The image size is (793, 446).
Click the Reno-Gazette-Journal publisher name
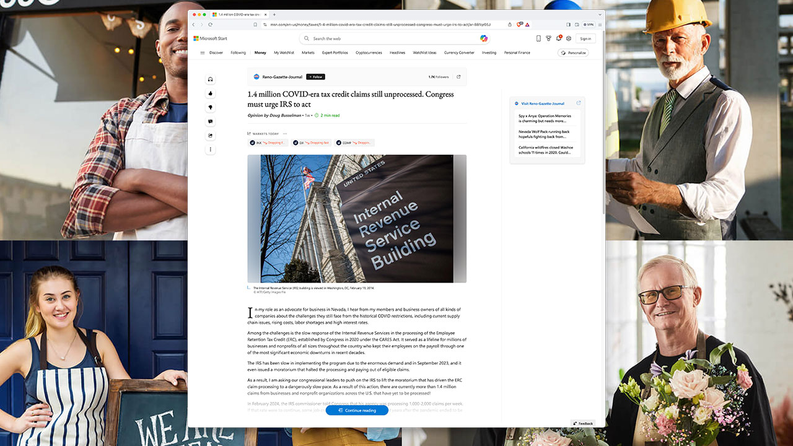(282, 77)
